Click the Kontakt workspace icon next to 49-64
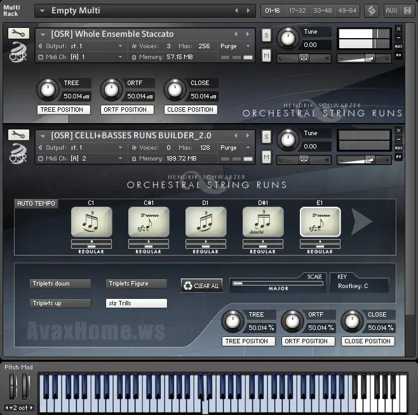Image resolution: width=418 pixels, height=415 pixels. pyautogui.click(x=372, y=11)
